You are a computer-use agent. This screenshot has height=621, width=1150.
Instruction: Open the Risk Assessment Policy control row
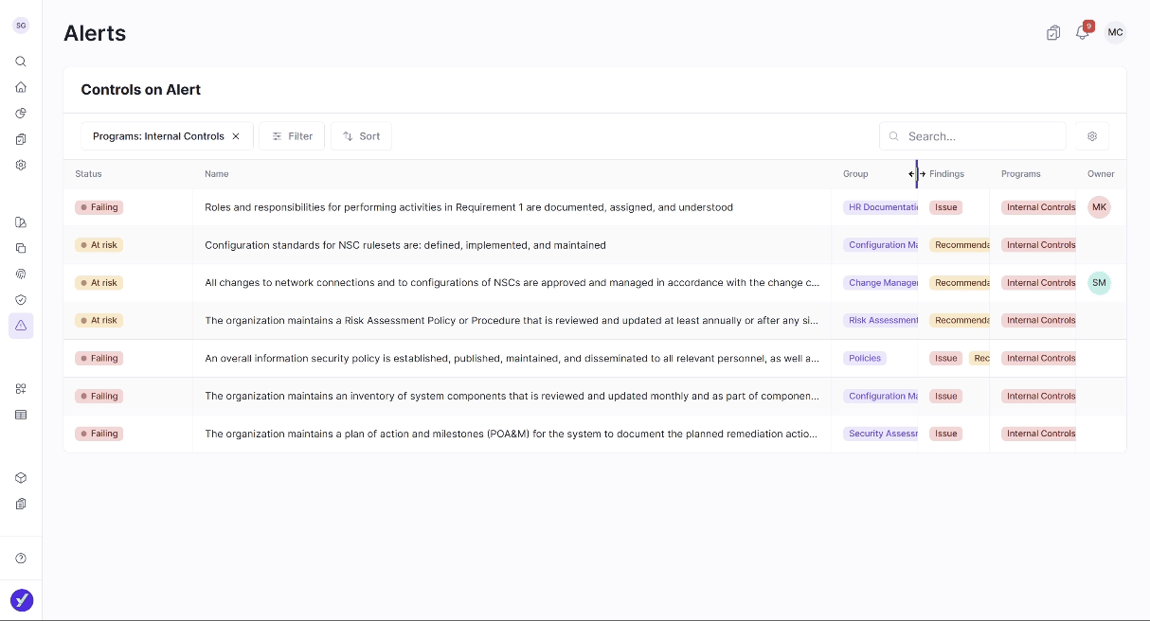pos(595,321)
